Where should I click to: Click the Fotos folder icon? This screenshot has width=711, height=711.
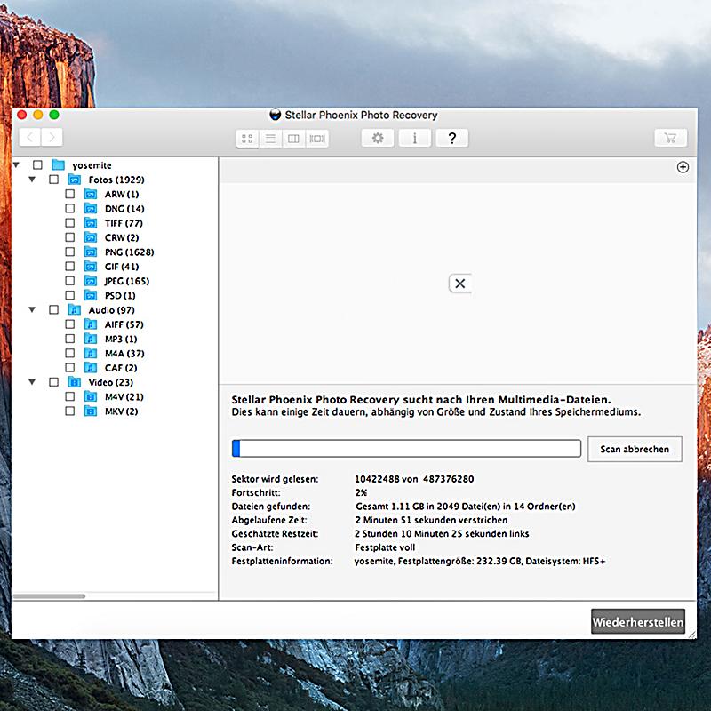(75, 180)
